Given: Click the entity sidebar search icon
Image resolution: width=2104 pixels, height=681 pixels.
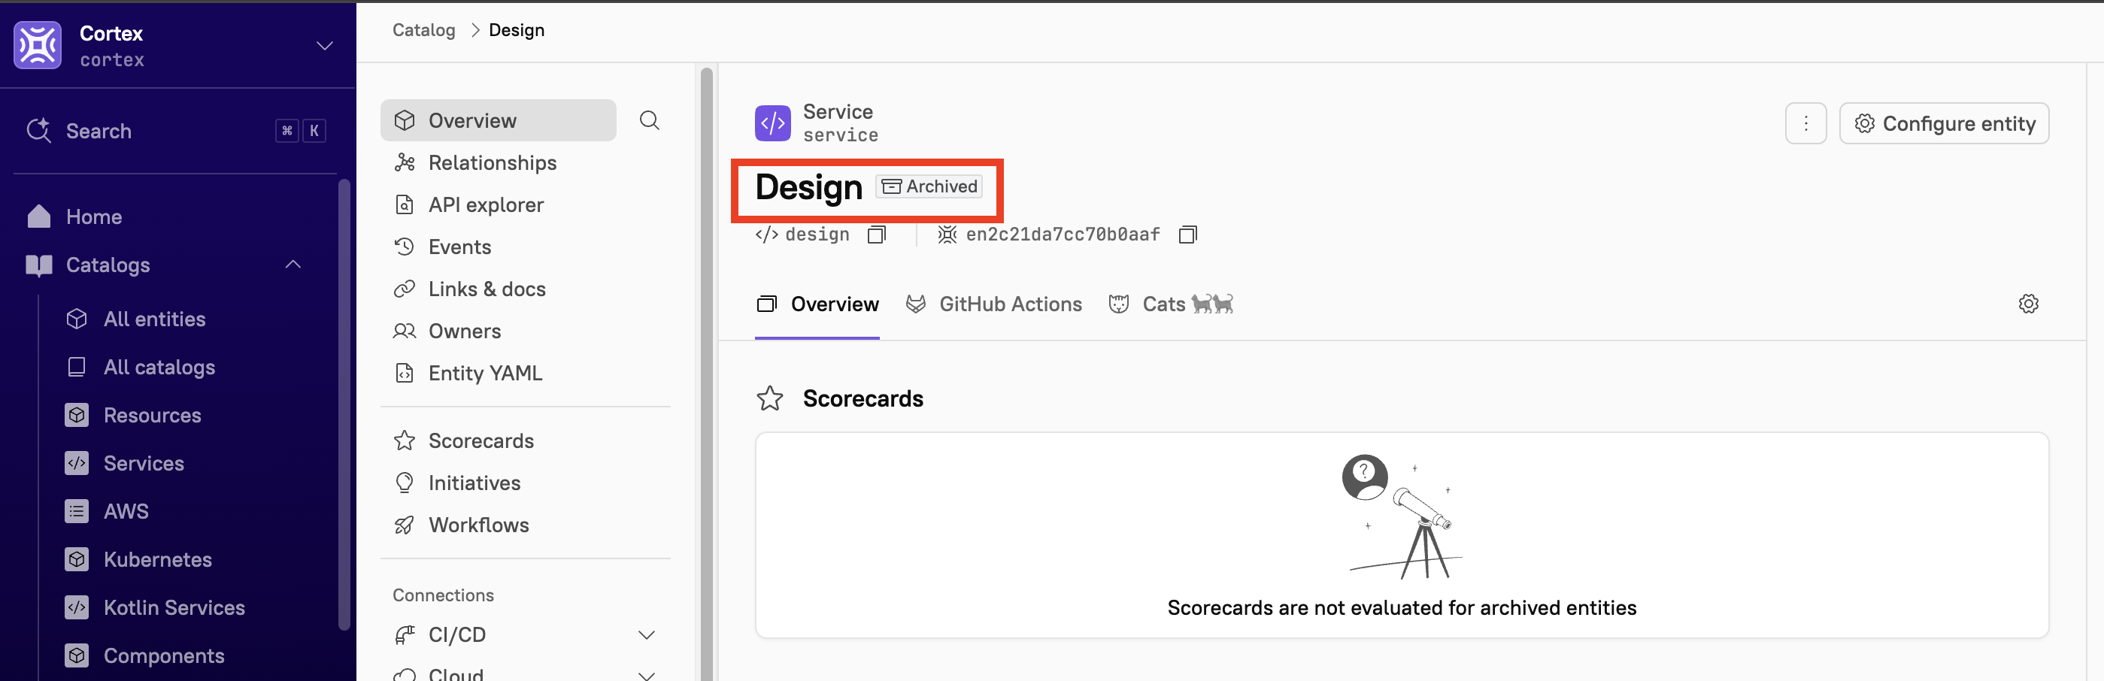Looking at the screenshot, I should pos(650,121).
